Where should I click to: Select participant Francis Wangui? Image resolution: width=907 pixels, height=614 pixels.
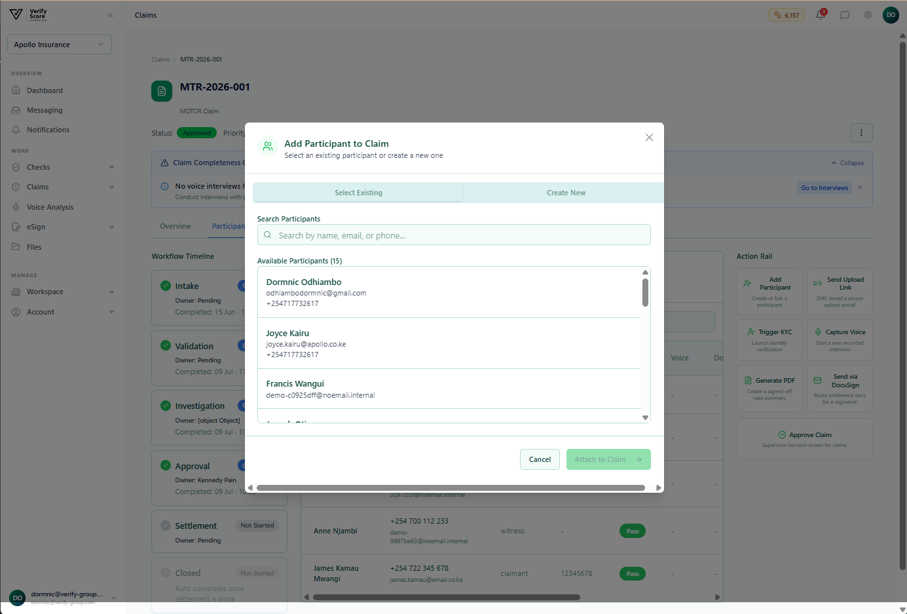tap(449, 389)
